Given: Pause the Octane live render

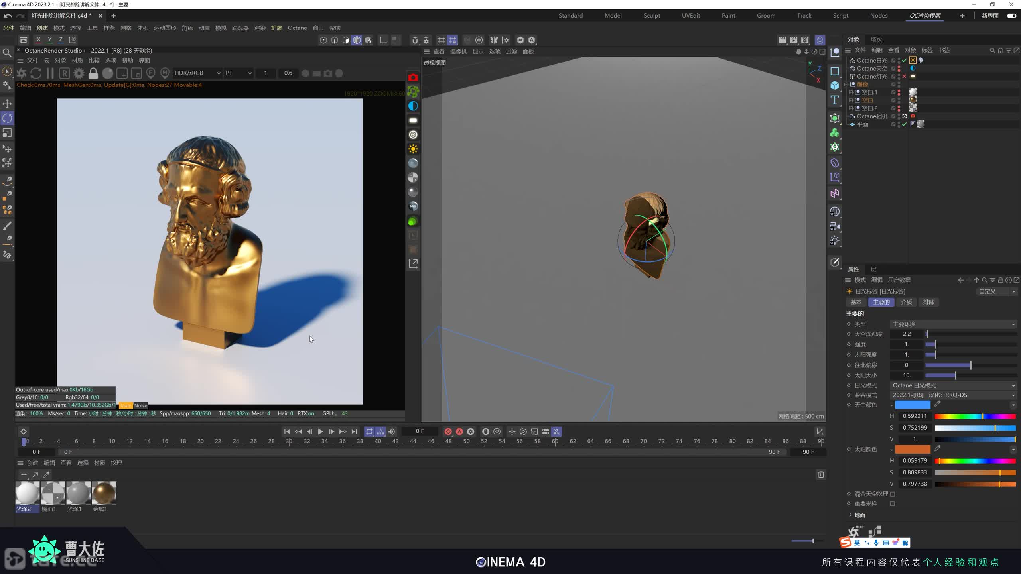Looking at the screenshot, I should 50,73.
